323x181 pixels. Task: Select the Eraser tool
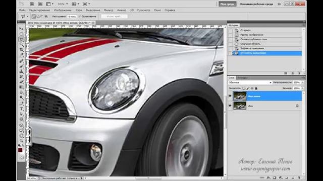[21, 82]
